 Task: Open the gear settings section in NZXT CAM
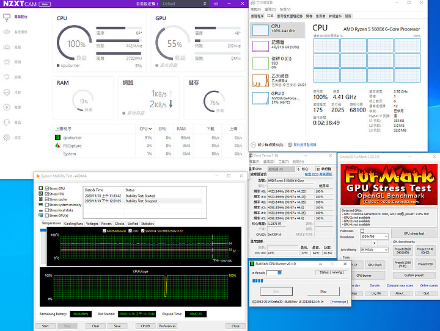click(x=7, y=137)
